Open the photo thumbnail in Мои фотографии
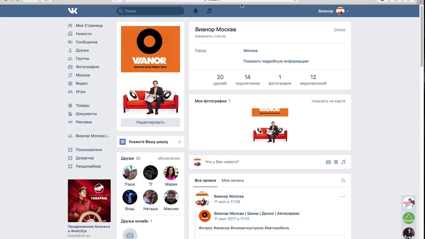425x239 pixels. coord(270,125)
